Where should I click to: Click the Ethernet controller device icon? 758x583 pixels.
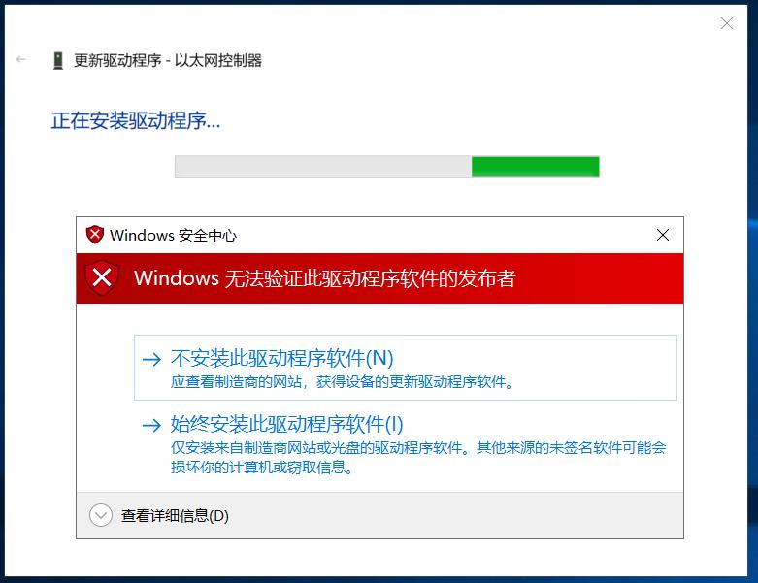58,61
